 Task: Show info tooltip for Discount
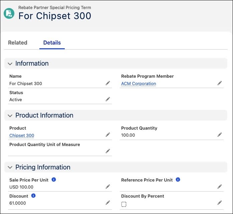point(33,196)
